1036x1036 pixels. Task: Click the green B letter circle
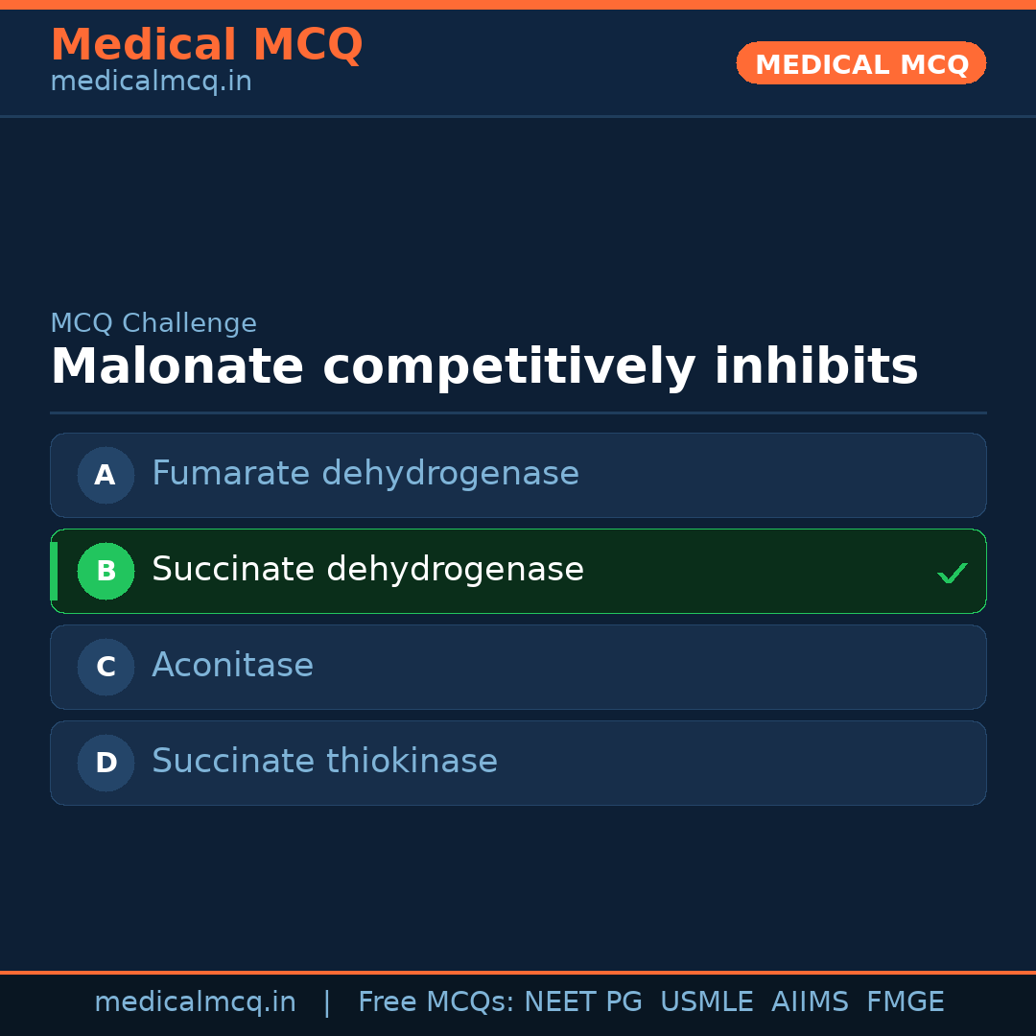click(x=106, y=571)
